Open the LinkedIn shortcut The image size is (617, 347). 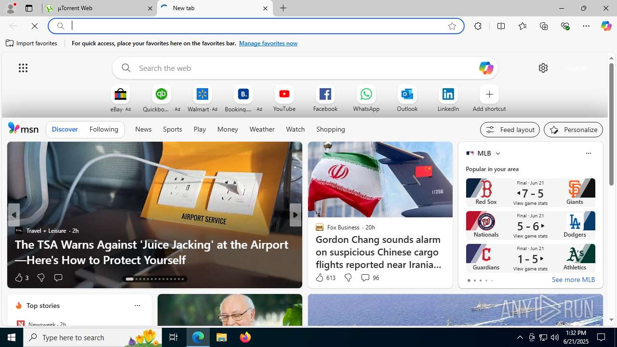(448, 99)
